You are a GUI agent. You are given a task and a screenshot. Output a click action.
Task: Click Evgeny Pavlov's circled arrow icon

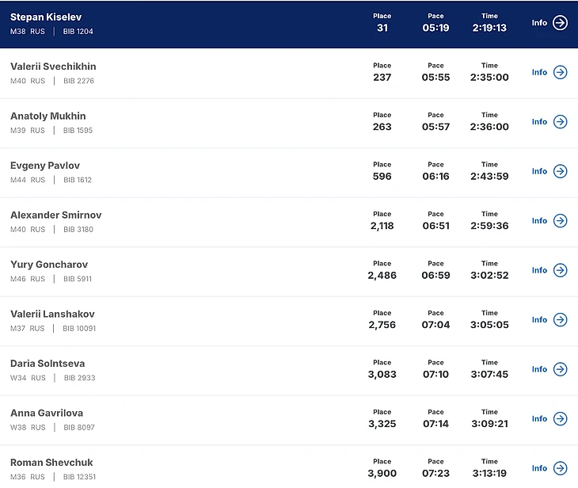click(x=560, y=171)
